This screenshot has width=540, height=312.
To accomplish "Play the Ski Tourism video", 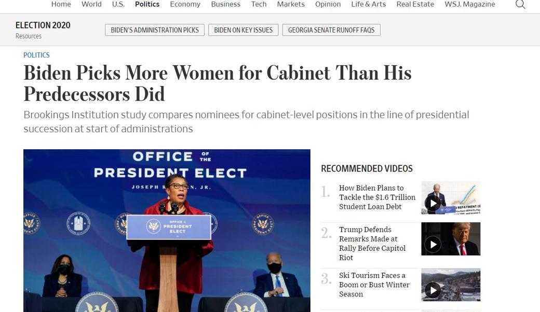I will [x=433, y=290].
